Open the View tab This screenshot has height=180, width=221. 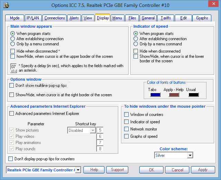[x=88, y=18]
